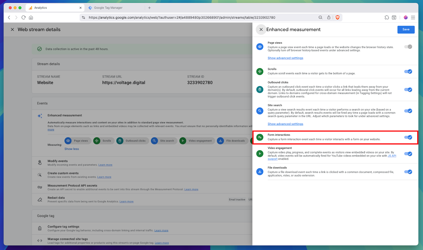Go back to previous page
The image size is (423, 250).
pos(9,17)
